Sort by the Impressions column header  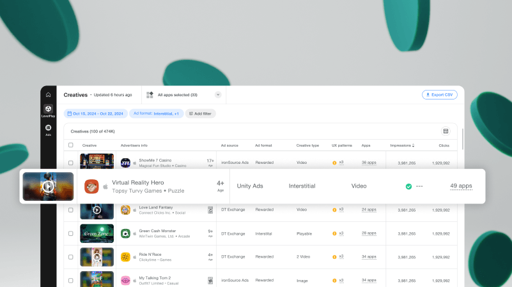tap(402, 145)
